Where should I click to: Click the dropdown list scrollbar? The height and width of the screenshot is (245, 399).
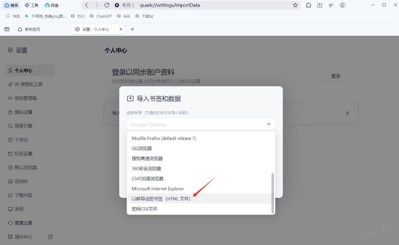273,193
